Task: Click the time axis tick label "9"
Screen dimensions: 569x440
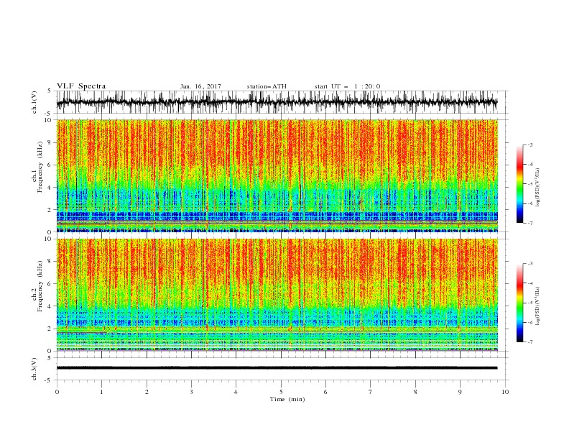Action: pos(460,392)
